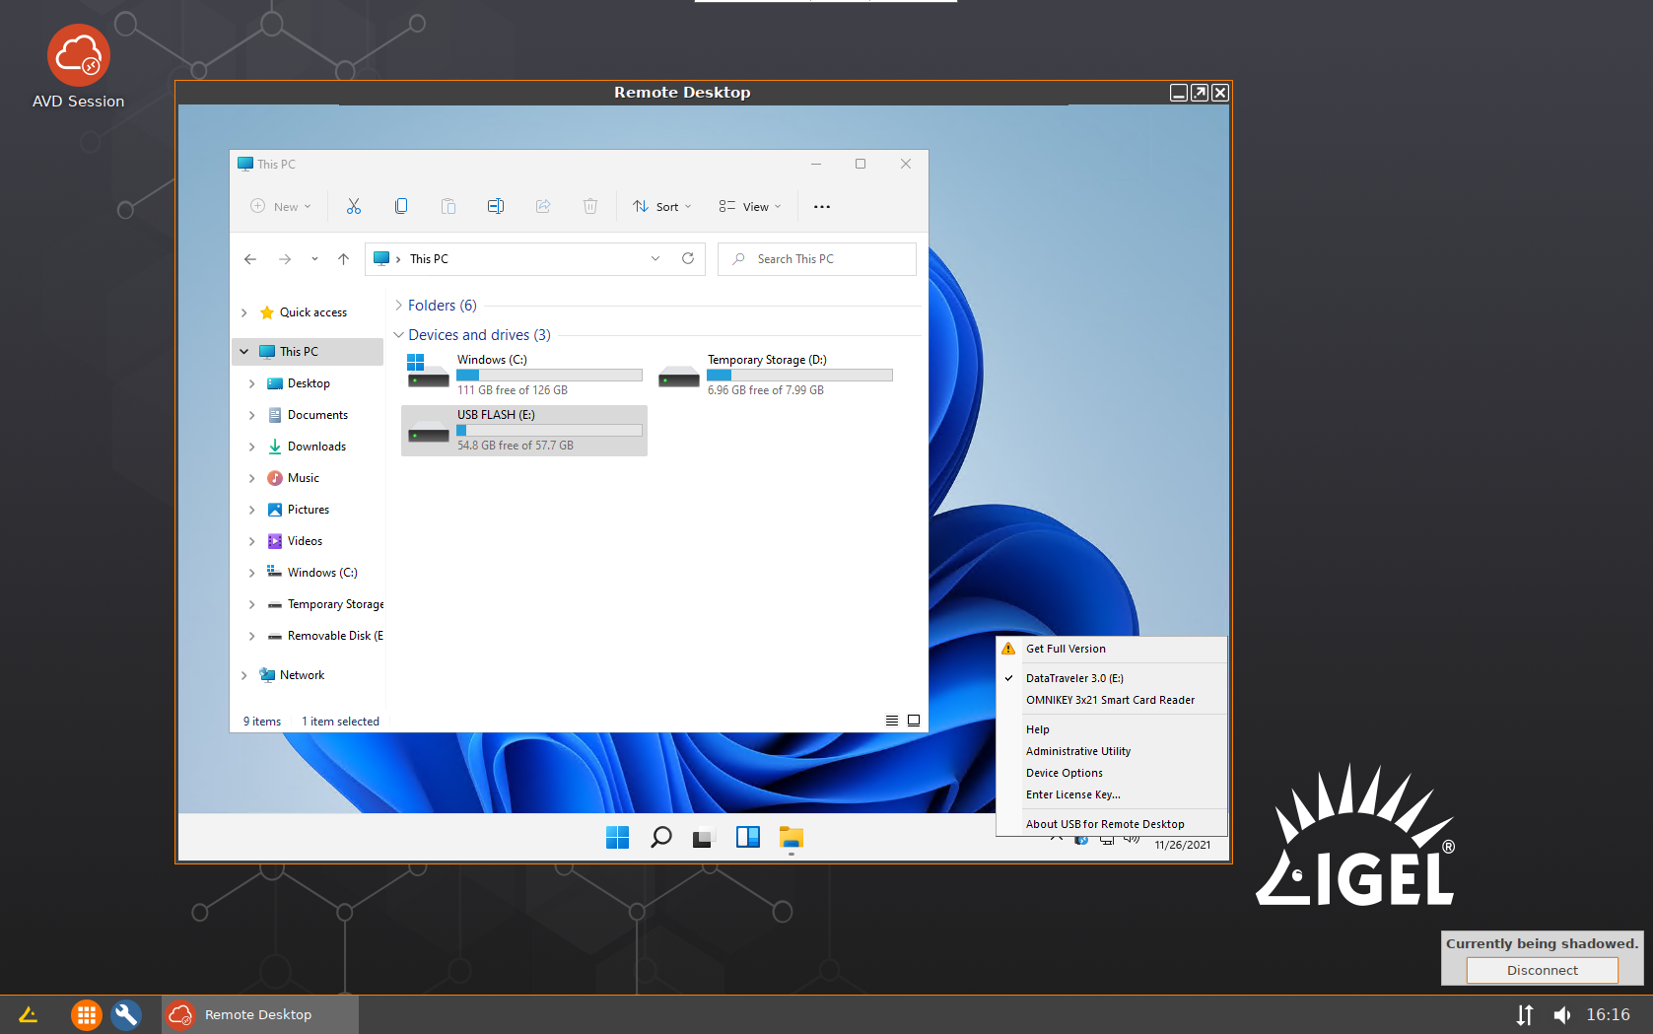The height and width of the screenshot is (1034, 1653).
Task: Expand Quick access in navigation pane
Action: pos(244,312)
